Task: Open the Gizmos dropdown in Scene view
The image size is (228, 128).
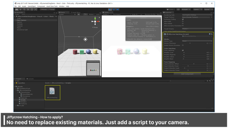Action: (x=92, y=14)
